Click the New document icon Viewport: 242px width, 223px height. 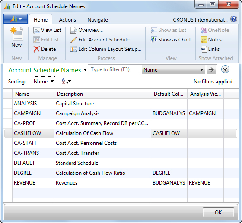17,34
